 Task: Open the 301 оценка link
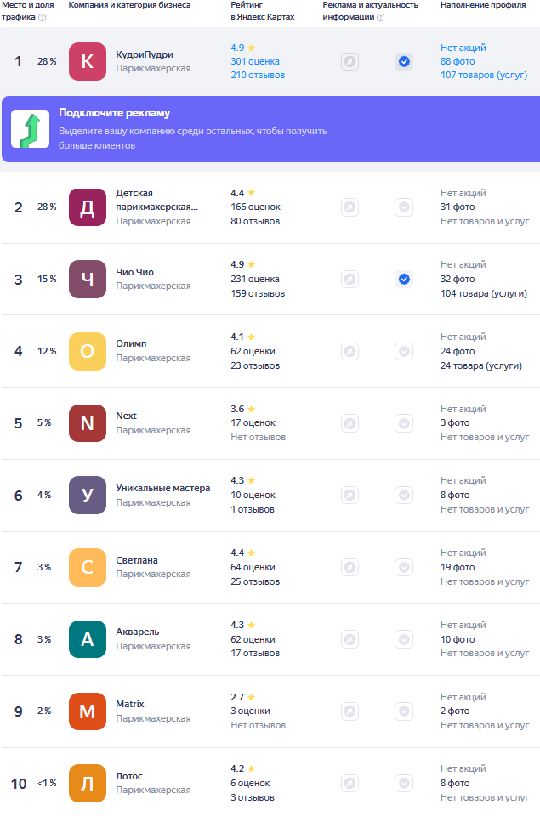coord(255,61)
